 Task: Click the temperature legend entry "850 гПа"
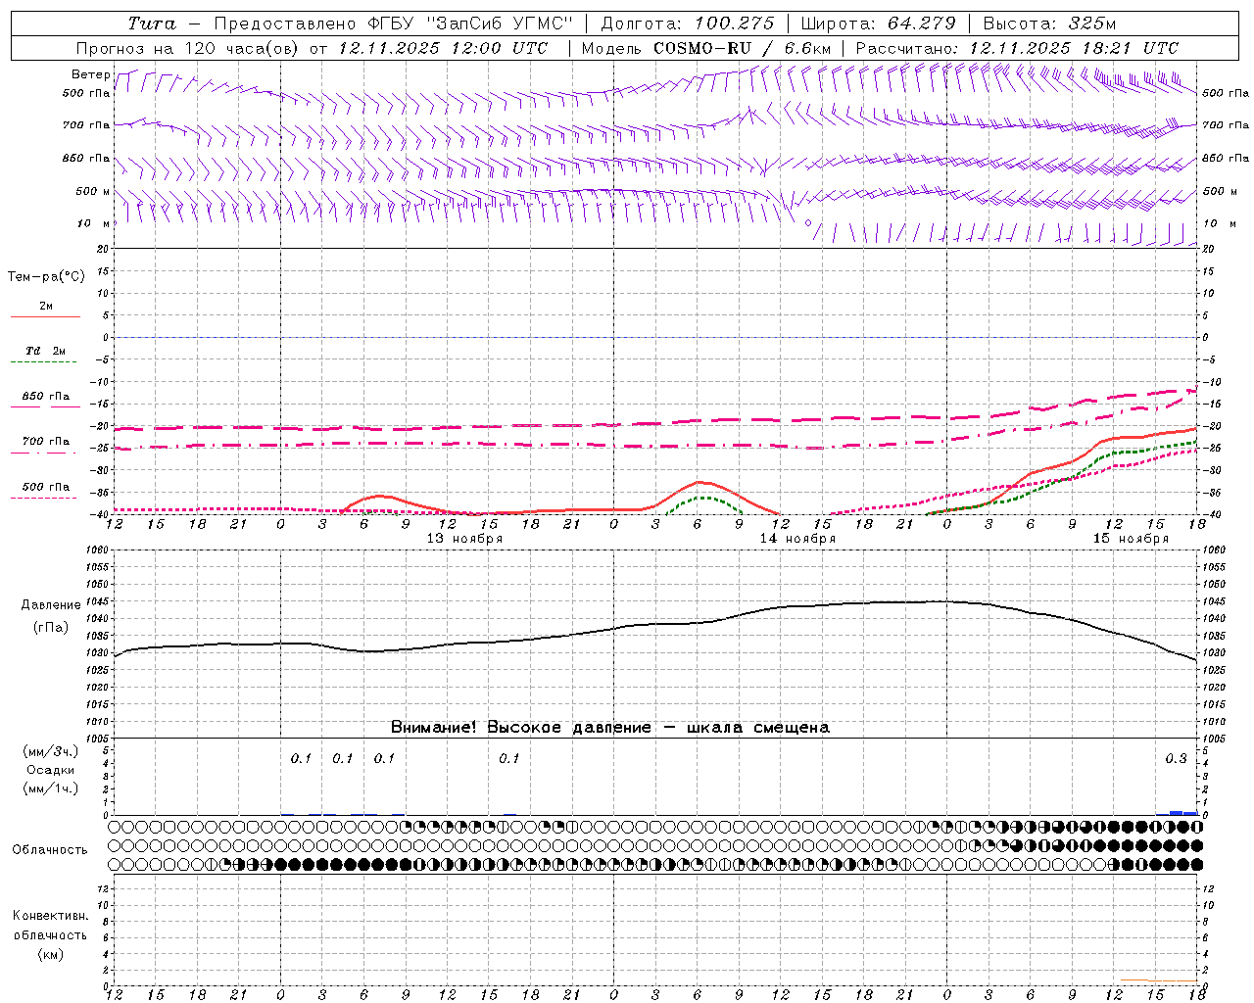tap(46, 397)
